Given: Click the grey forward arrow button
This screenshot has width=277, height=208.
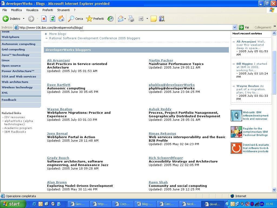Looking at the screenshot, I should pyautogui.click(x=31, y=19).
